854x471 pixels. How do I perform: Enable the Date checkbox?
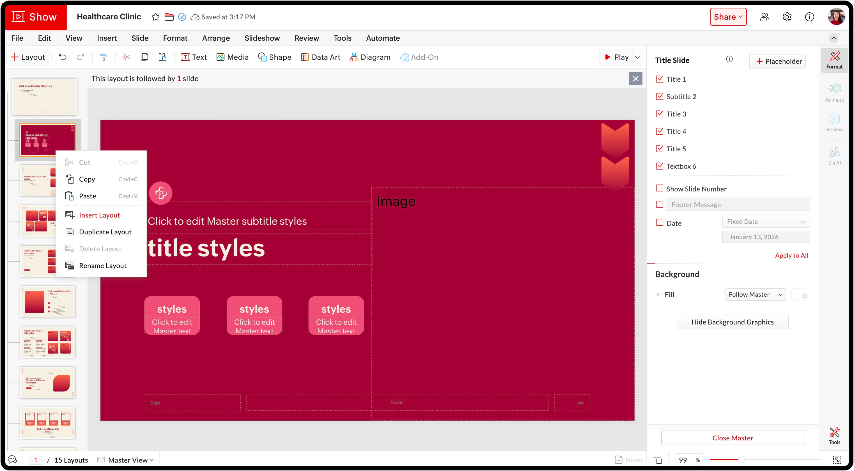[660, 223]
